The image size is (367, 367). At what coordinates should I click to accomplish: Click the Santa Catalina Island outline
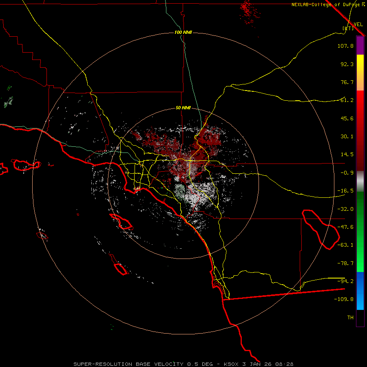pos(121,222)
